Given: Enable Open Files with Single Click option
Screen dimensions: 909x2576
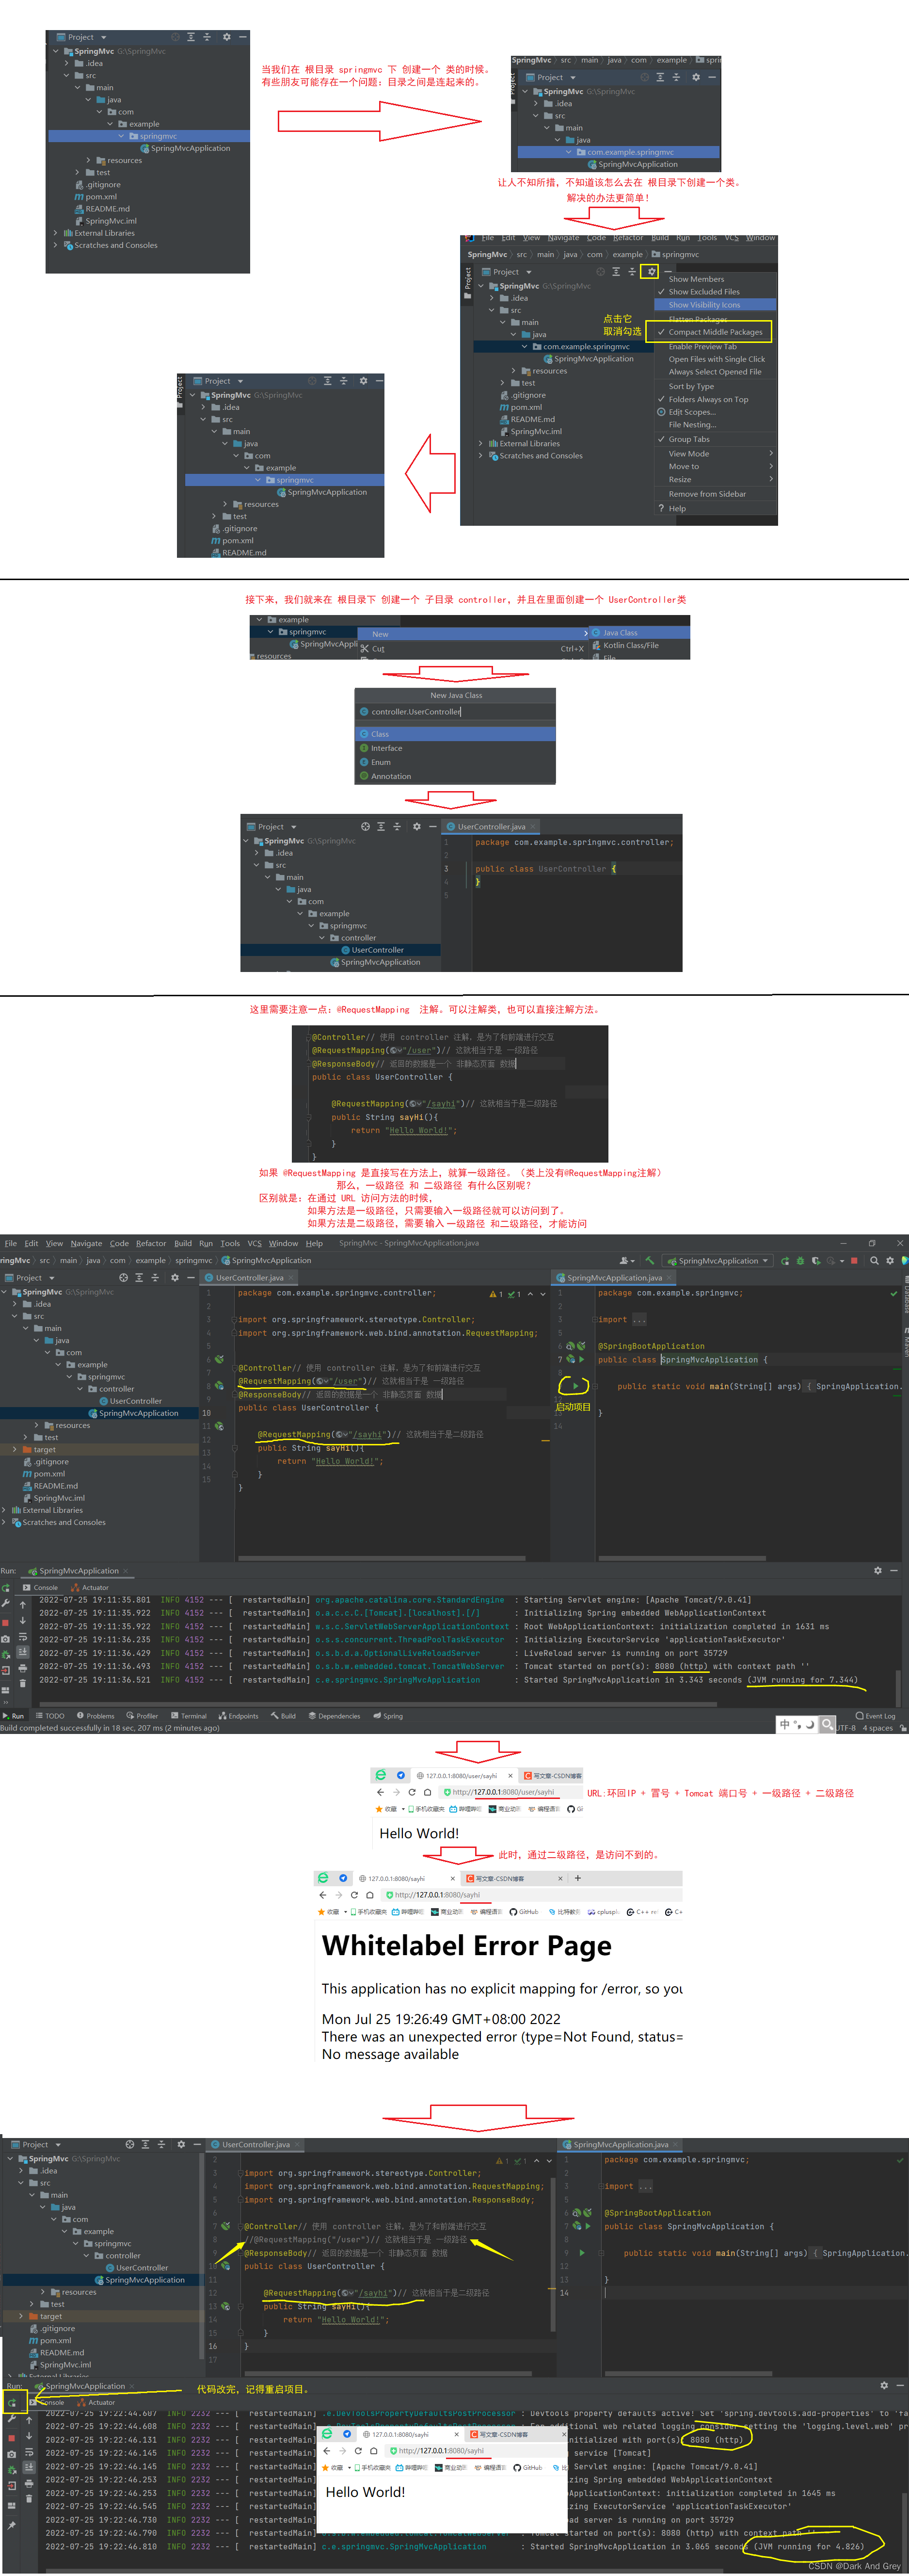Looking at the screenshot, I should pyautogui.click(x=716, y=359).
